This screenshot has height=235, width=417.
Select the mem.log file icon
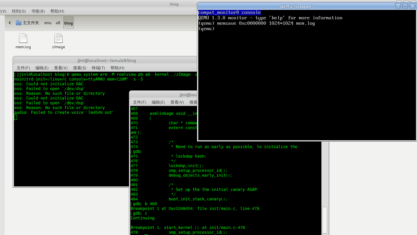[x=23, y=38]
